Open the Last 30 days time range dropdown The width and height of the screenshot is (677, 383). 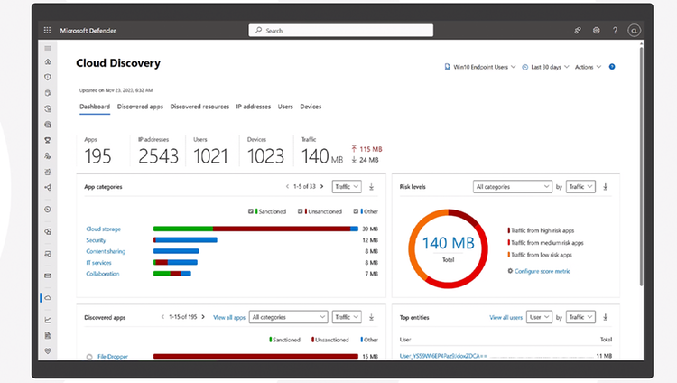point(546,67)
